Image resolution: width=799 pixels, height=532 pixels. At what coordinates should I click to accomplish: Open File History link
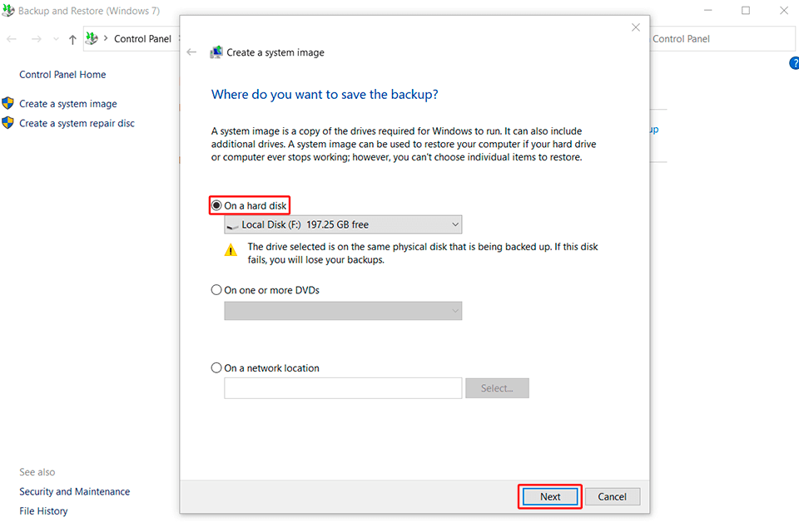pos(43,510)
